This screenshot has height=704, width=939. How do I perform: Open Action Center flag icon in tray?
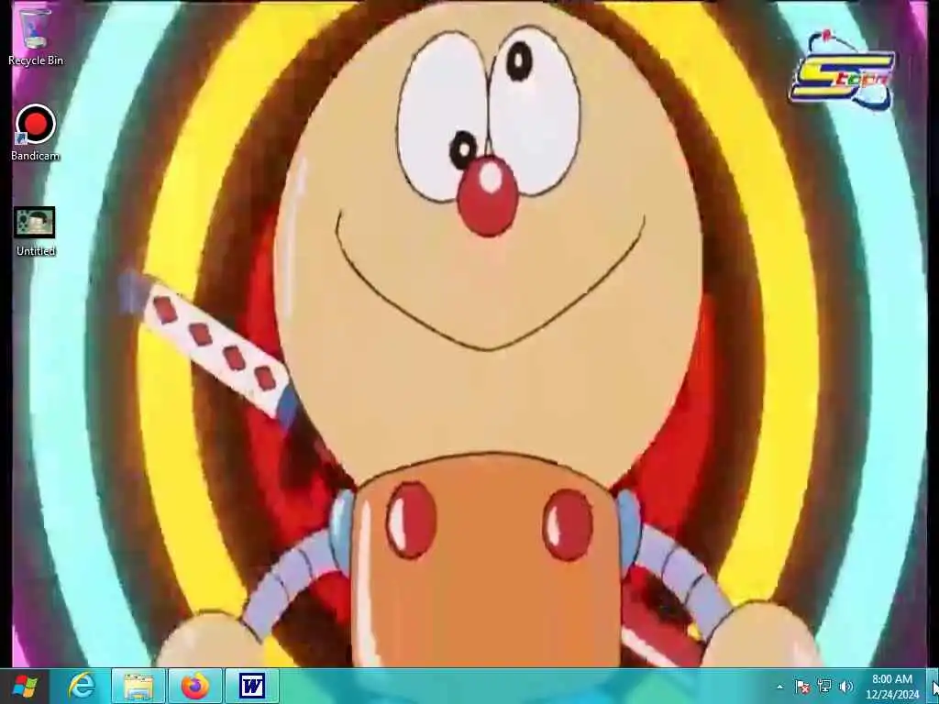point(802,687)
